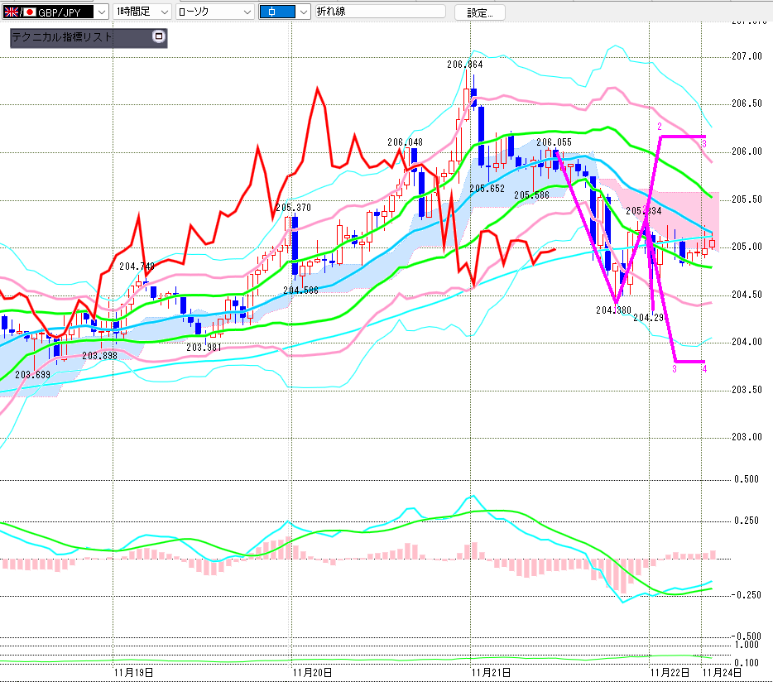Image resolution: width=773 pixels, height=682 pixels.
Task: Click the 203.699 price label on chart
Action: point(32,374)
